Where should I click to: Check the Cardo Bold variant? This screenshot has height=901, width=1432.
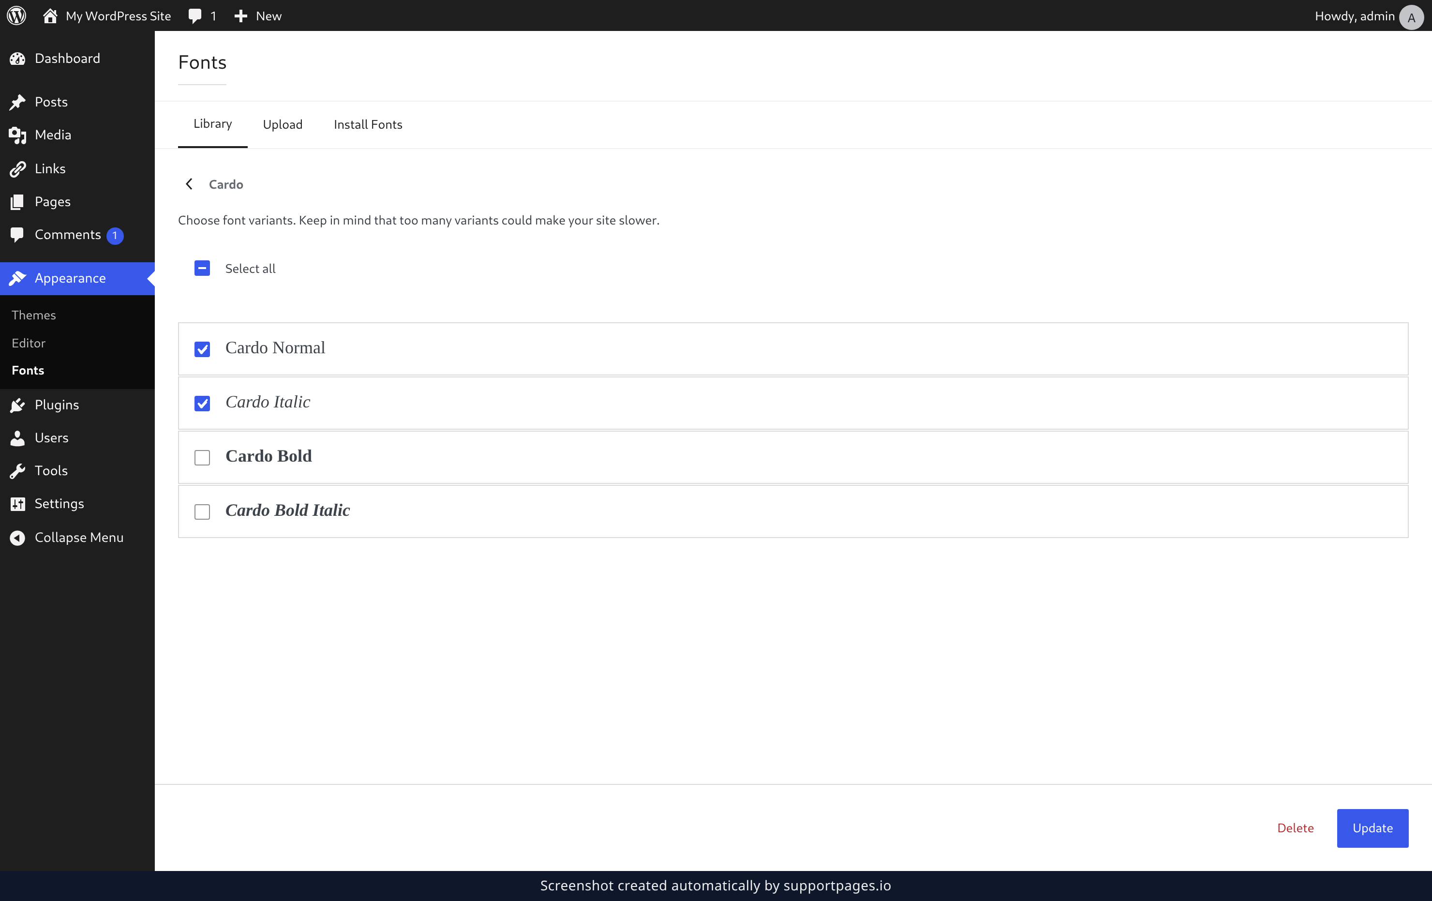(x=202, y=457)
